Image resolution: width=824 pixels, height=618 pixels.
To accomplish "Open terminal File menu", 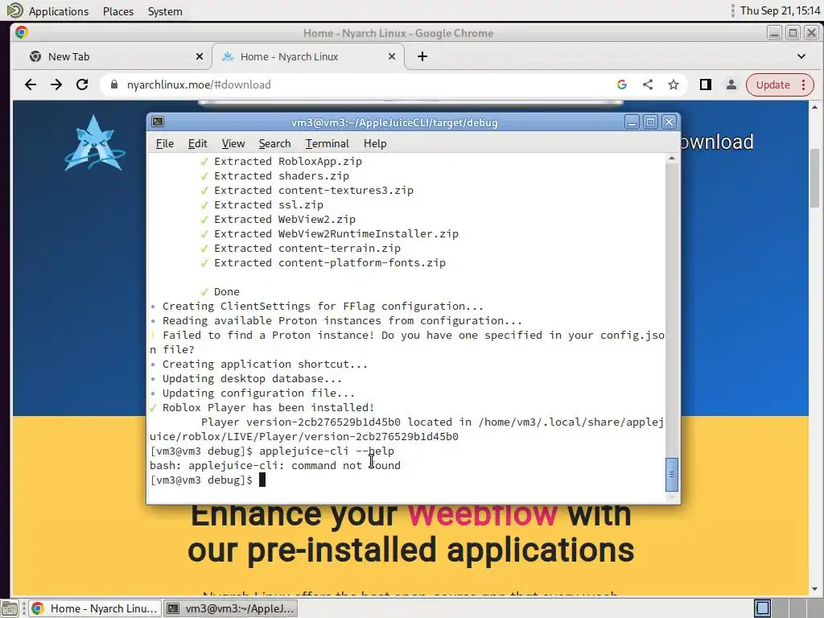I will point(164,143).
